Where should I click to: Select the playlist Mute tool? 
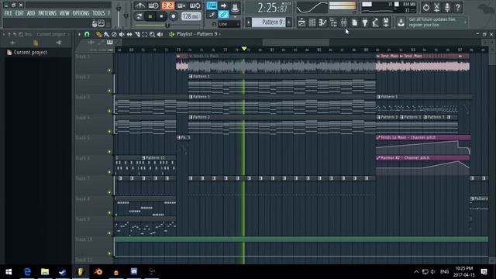[122, 34]
